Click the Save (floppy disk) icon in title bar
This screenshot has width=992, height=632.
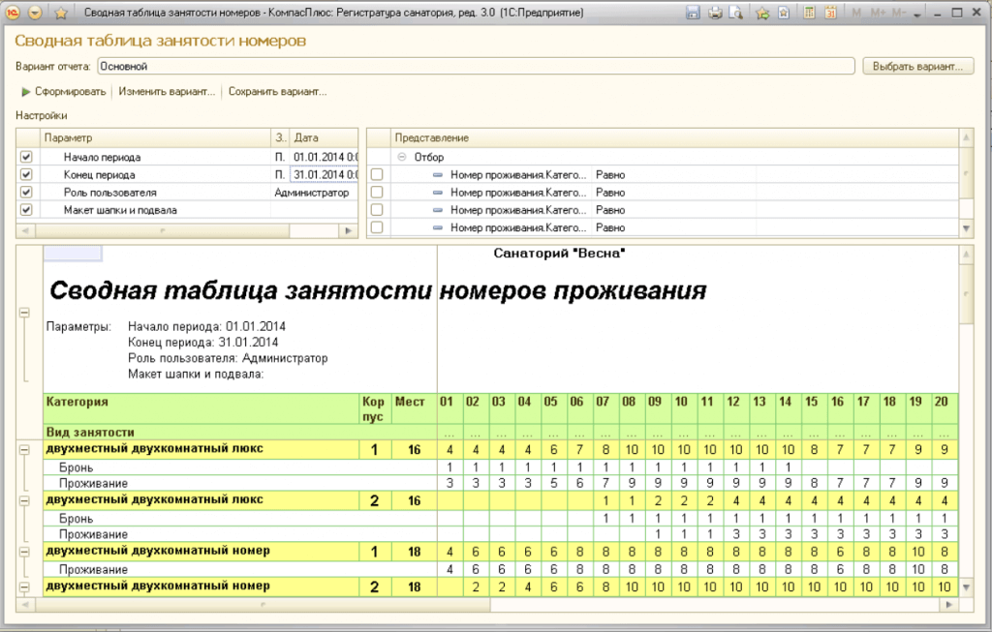(x=693, y=13)
